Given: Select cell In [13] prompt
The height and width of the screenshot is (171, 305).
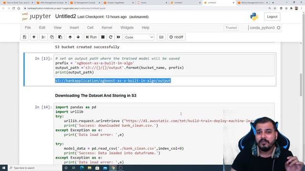Looking at the screenshot, I should (x=43, y=58).
